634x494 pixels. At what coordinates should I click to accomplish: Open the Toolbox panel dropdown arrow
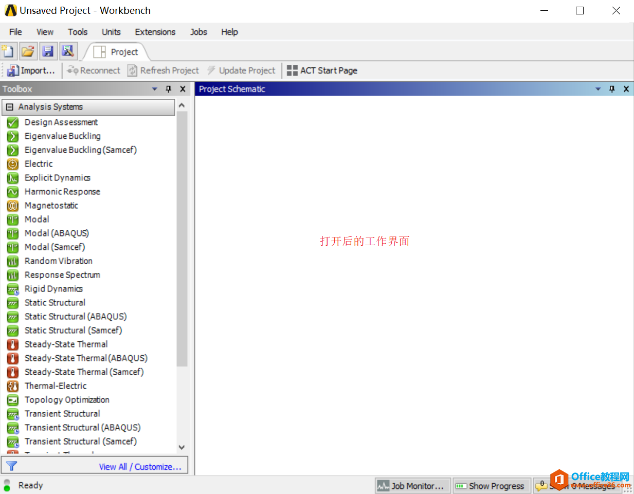(155, 89)
